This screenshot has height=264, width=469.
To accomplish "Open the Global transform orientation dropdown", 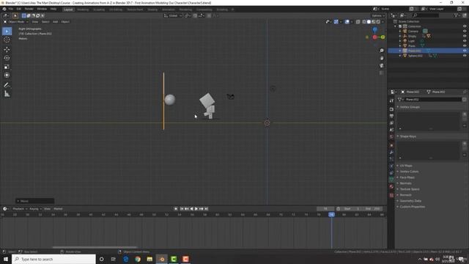I will point(173,15).
